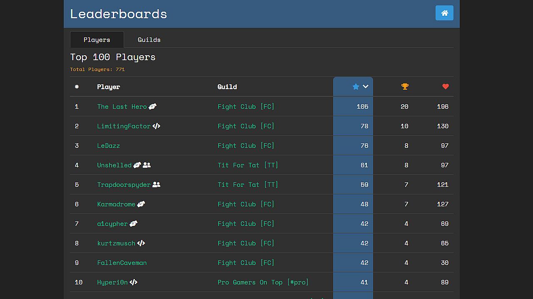Click the code icon beside LimitingFactor
The width and height of the screenshot is (533, 299).
(x=156, y=126)
